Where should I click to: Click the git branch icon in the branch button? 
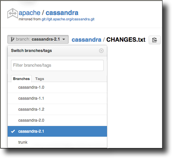click(x=12, y=39)
